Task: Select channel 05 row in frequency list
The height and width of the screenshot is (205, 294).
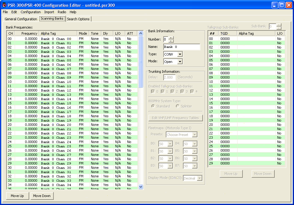Action: pos(61,60)
